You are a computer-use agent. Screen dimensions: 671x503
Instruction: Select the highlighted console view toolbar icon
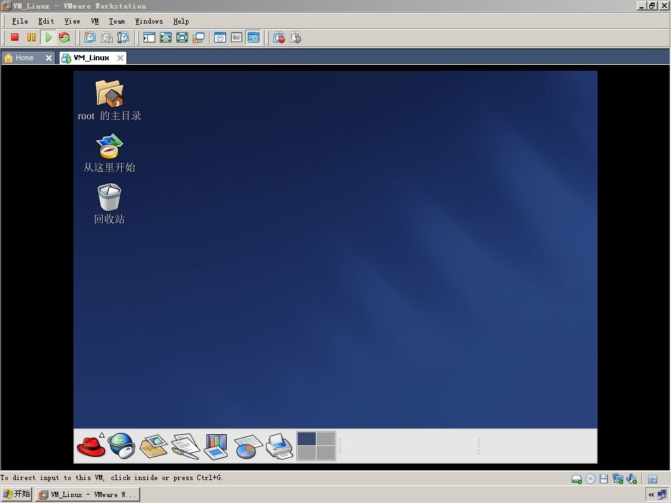(254, 37)
